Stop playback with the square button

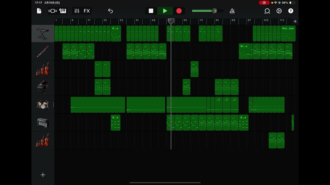tap(151, 11)
